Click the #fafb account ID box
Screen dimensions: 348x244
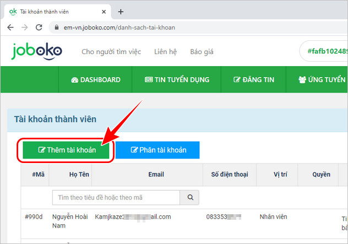325,52
